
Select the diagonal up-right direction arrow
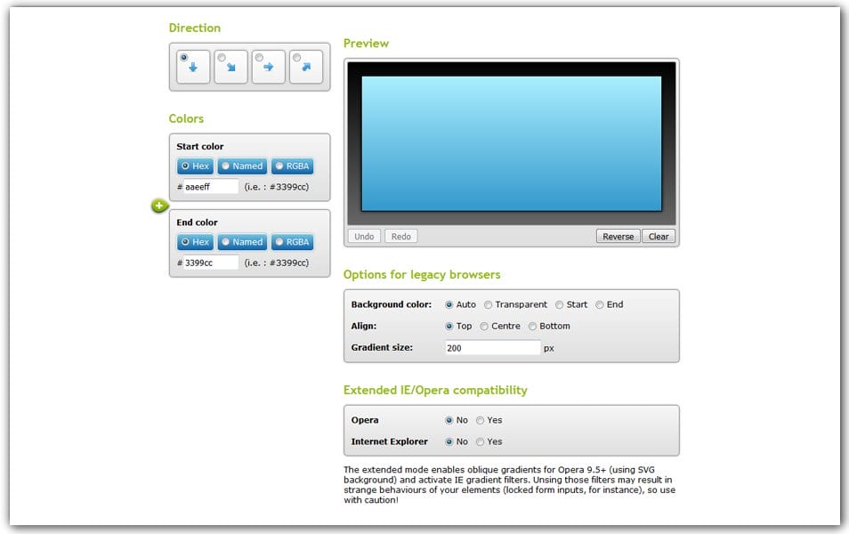click(305, 67)
